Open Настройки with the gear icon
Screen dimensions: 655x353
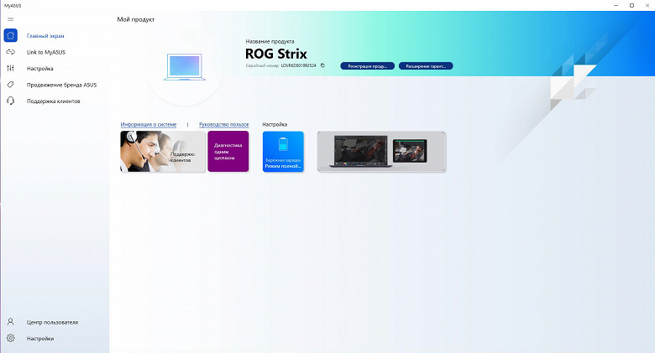(x=10, y=338)
